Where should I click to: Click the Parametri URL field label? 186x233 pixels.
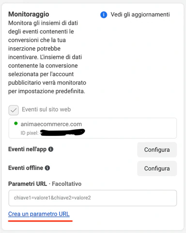[x=28, y=184]
